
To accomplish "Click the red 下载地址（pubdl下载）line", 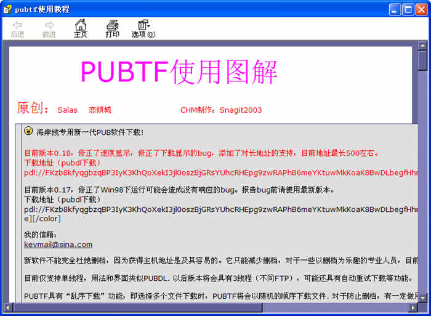I will tap(62, 163).
